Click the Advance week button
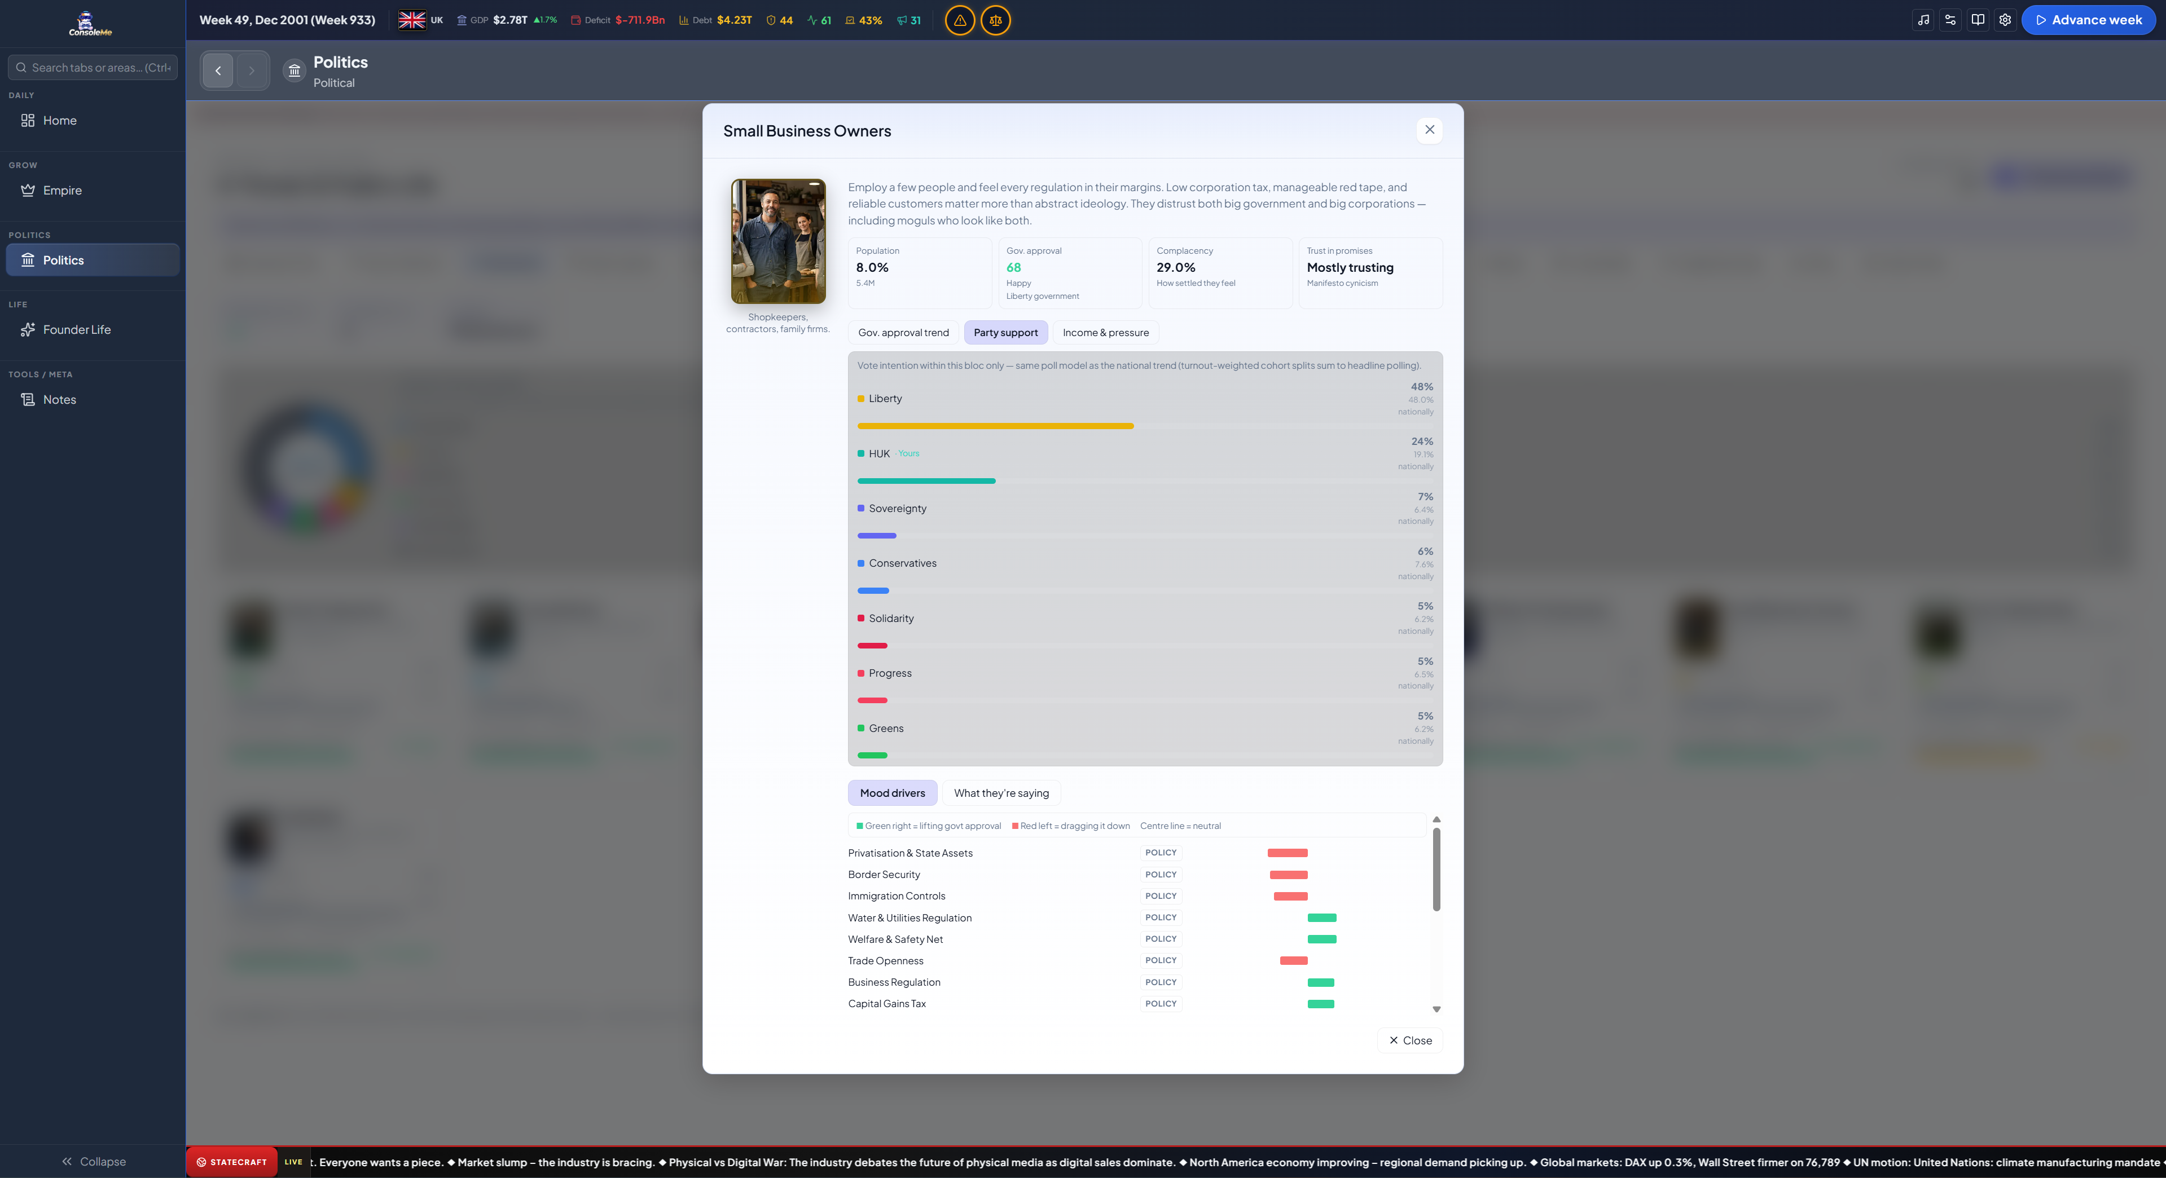 (x=2089, y=20)
